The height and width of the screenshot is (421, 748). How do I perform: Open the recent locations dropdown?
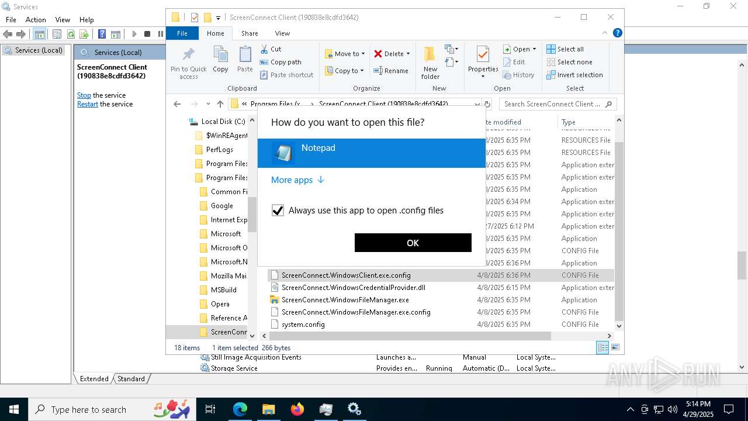click(208, 104)
